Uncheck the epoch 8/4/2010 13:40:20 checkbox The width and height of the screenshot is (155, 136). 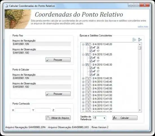point(87,44)
